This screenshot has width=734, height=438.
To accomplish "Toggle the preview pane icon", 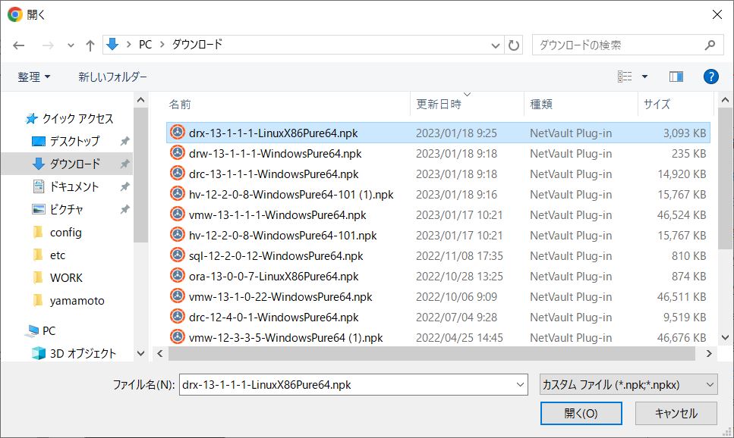I will click(676, 77).
